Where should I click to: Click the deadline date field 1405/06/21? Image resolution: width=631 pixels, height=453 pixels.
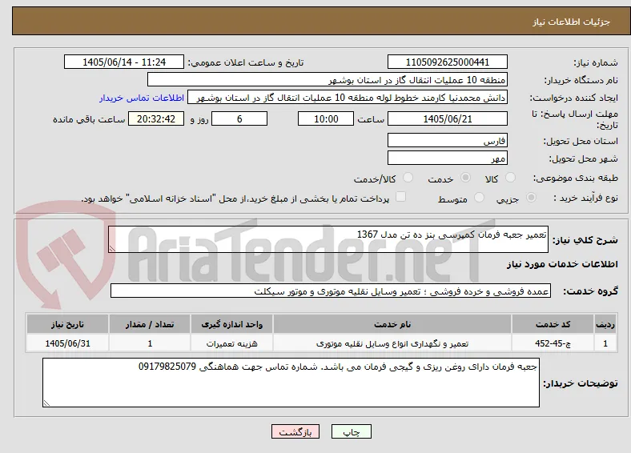[x=447, y=119]
